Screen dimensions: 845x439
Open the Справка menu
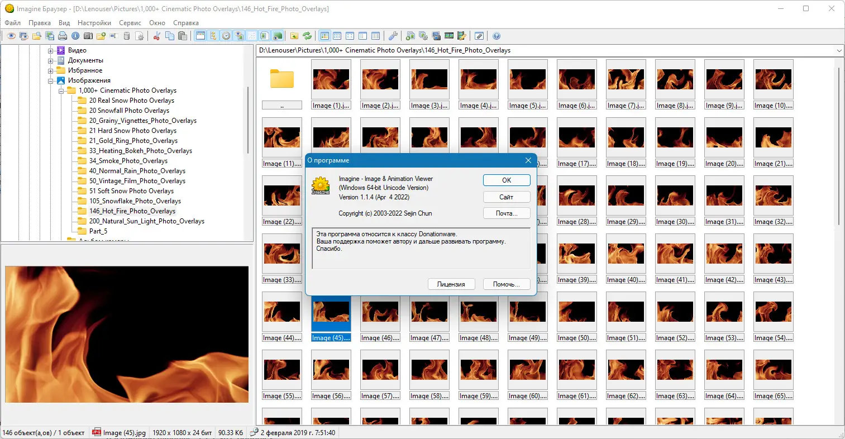186,23
